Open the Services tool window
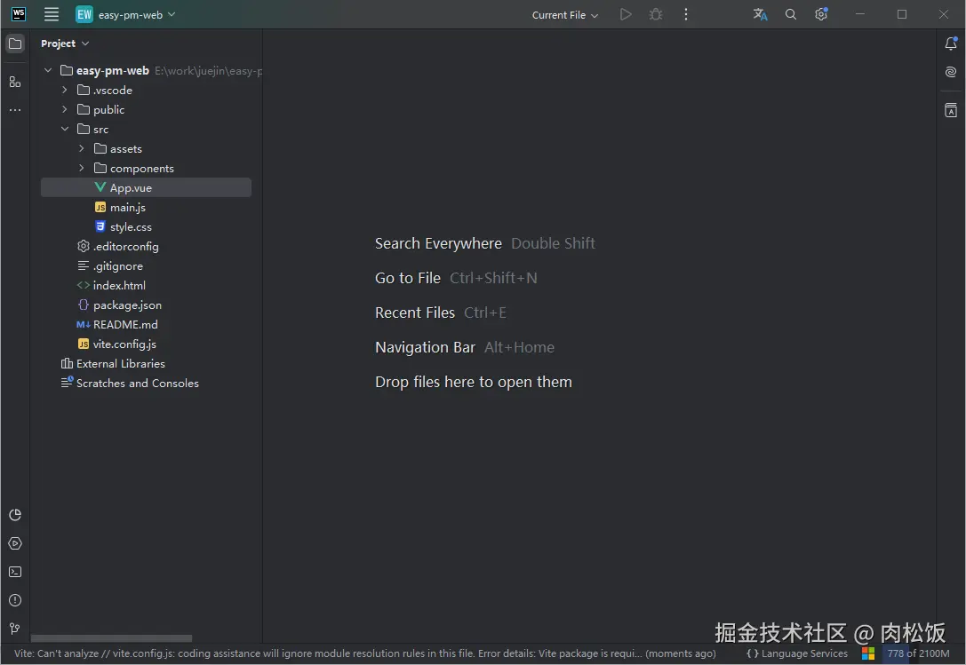The height and width of the screenshot is (665, 966). coord(15,543)
